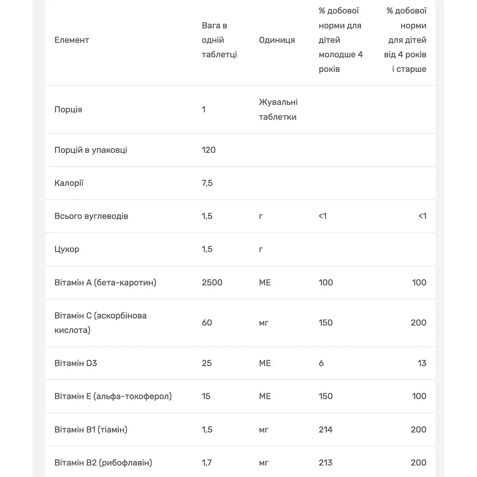Select the Порцій в упаковці row
The image size is (477, 477).
click(x=240, y=150)
